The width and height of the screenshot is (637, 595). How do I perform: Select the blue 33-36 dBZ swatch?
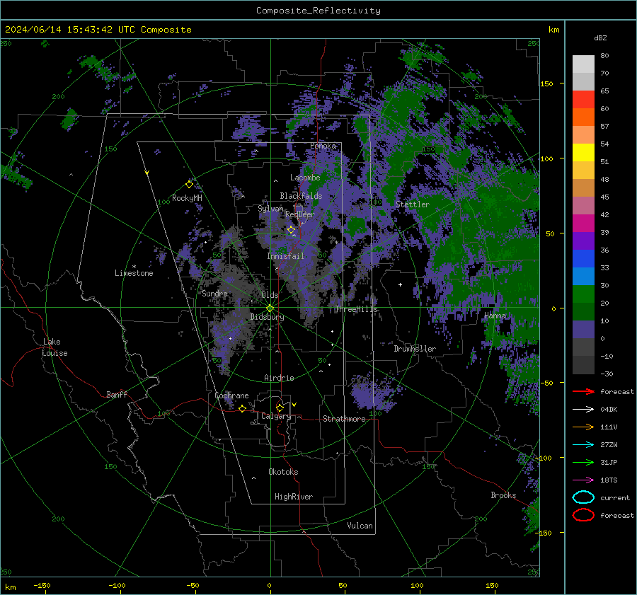click(x=583, y=259)
